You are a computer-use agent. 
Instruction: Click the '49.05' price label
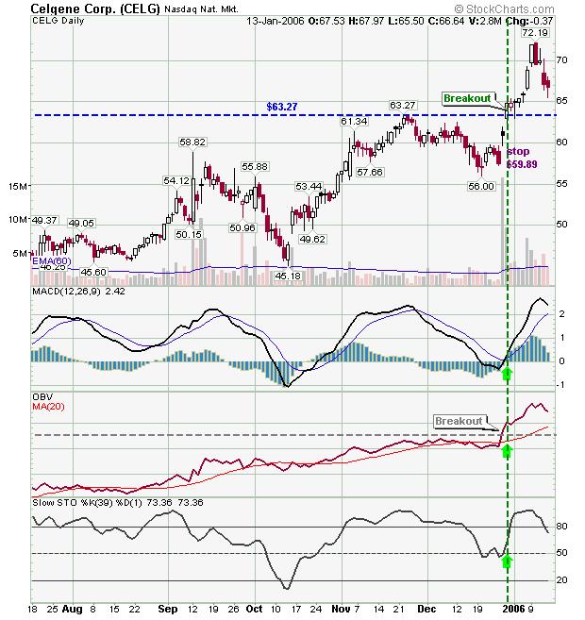pyautogui.click(x=81, y=223)
